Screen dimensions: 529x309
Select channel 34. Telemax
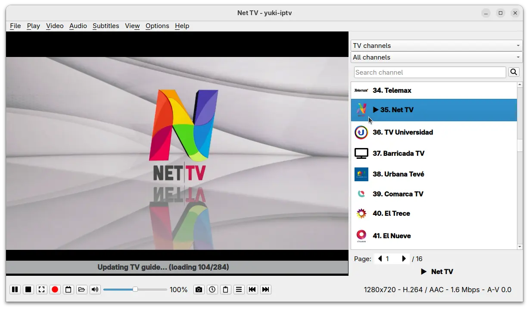[434, 90]
